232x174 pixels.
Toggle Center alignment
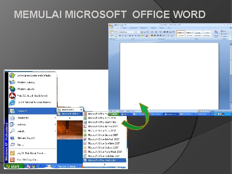click(x=155, y=36)
